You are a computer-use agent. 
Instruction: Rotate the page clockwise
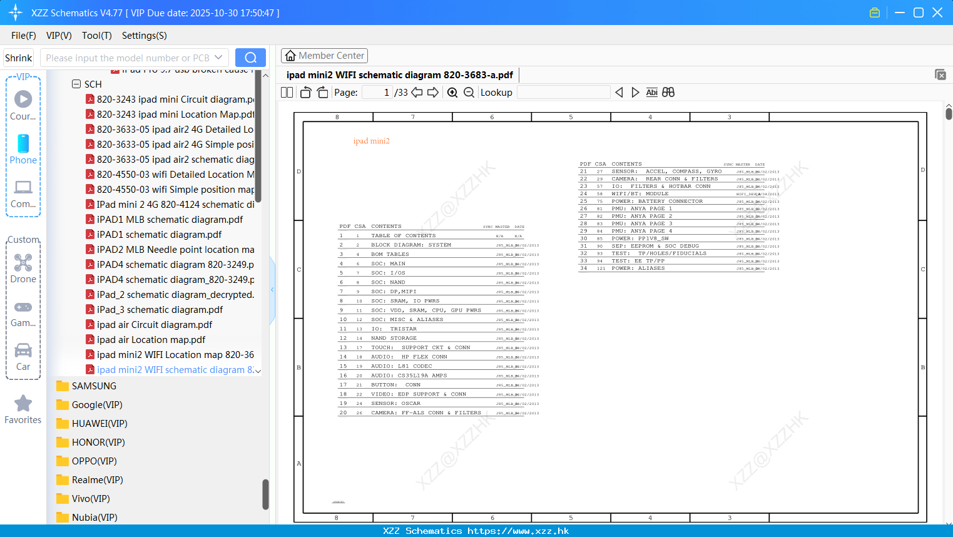pyautogui.click(x=323, y=93)
